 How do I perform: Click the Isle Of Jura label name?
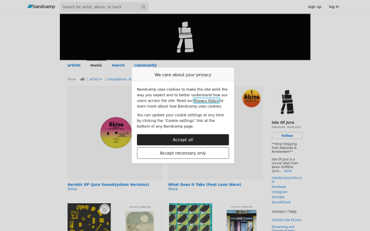click(282, 123)
